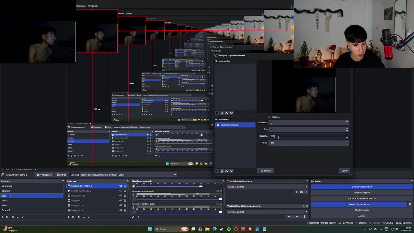Open Captura de entrada audio options dots

[x=134, y=195]
